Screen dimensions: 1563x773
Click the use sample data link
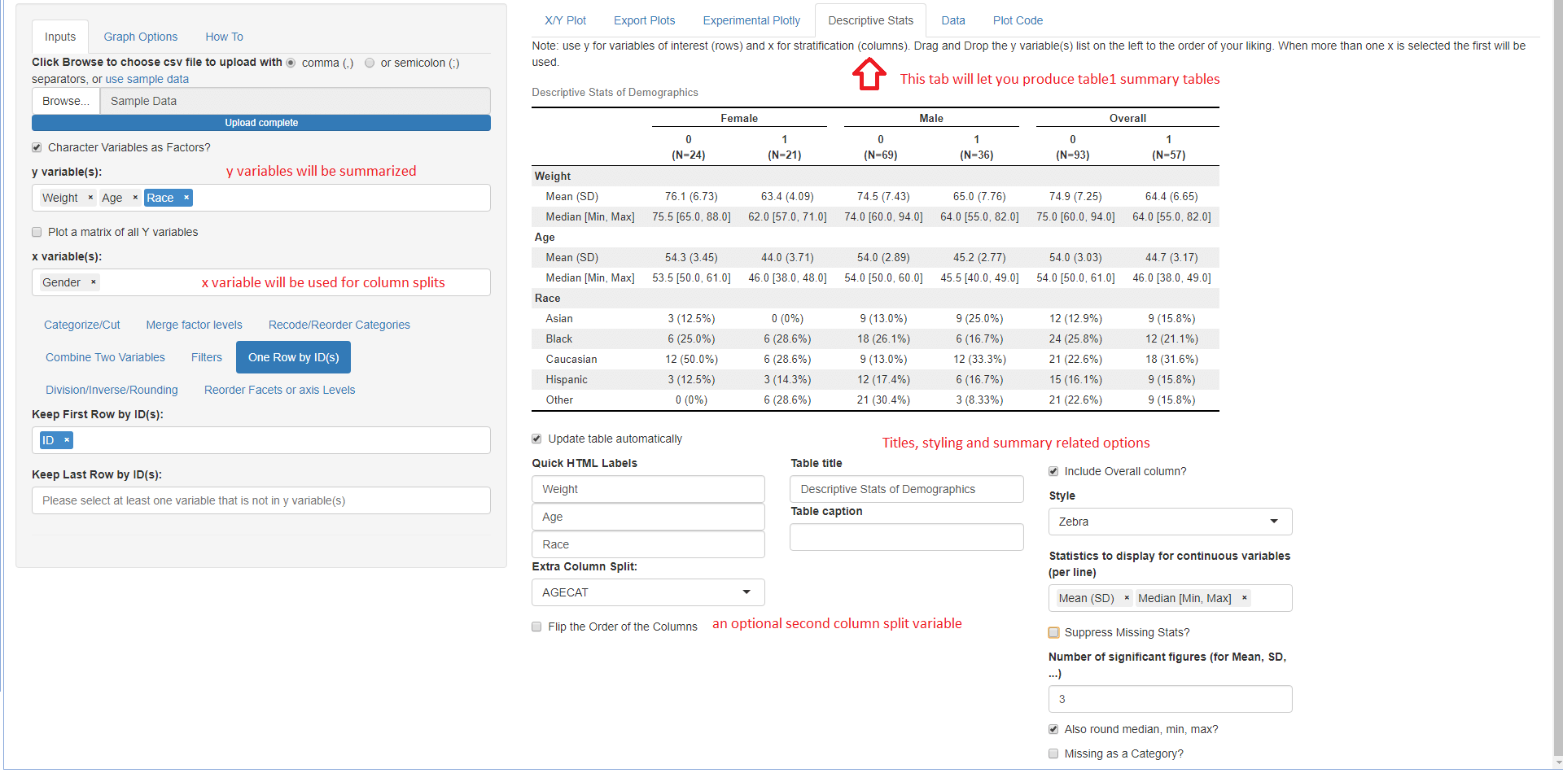pos(147,80)
